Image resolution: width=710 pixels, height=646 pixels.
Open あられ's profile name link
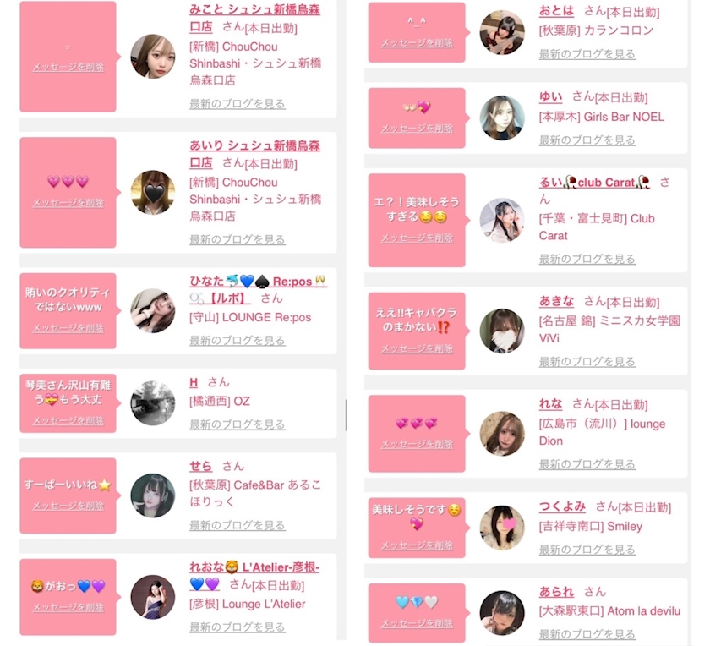coord(556,592)
